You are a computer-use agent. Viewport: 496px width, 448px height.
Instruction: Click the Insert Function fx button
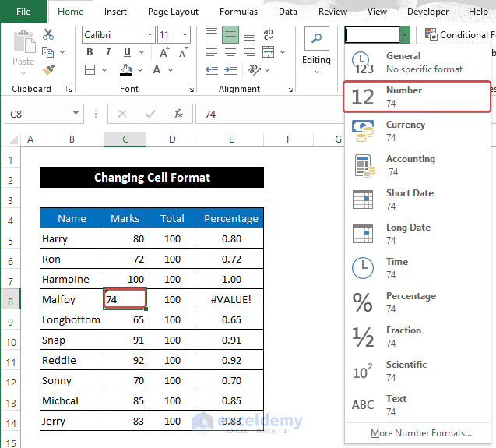point(178,114)
